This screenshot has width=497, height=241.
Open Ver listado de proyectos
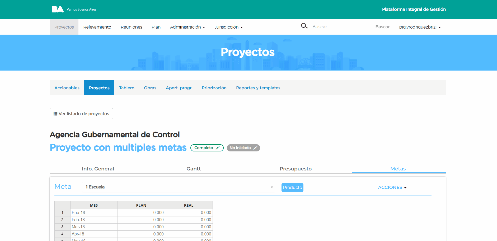(81, 114)
